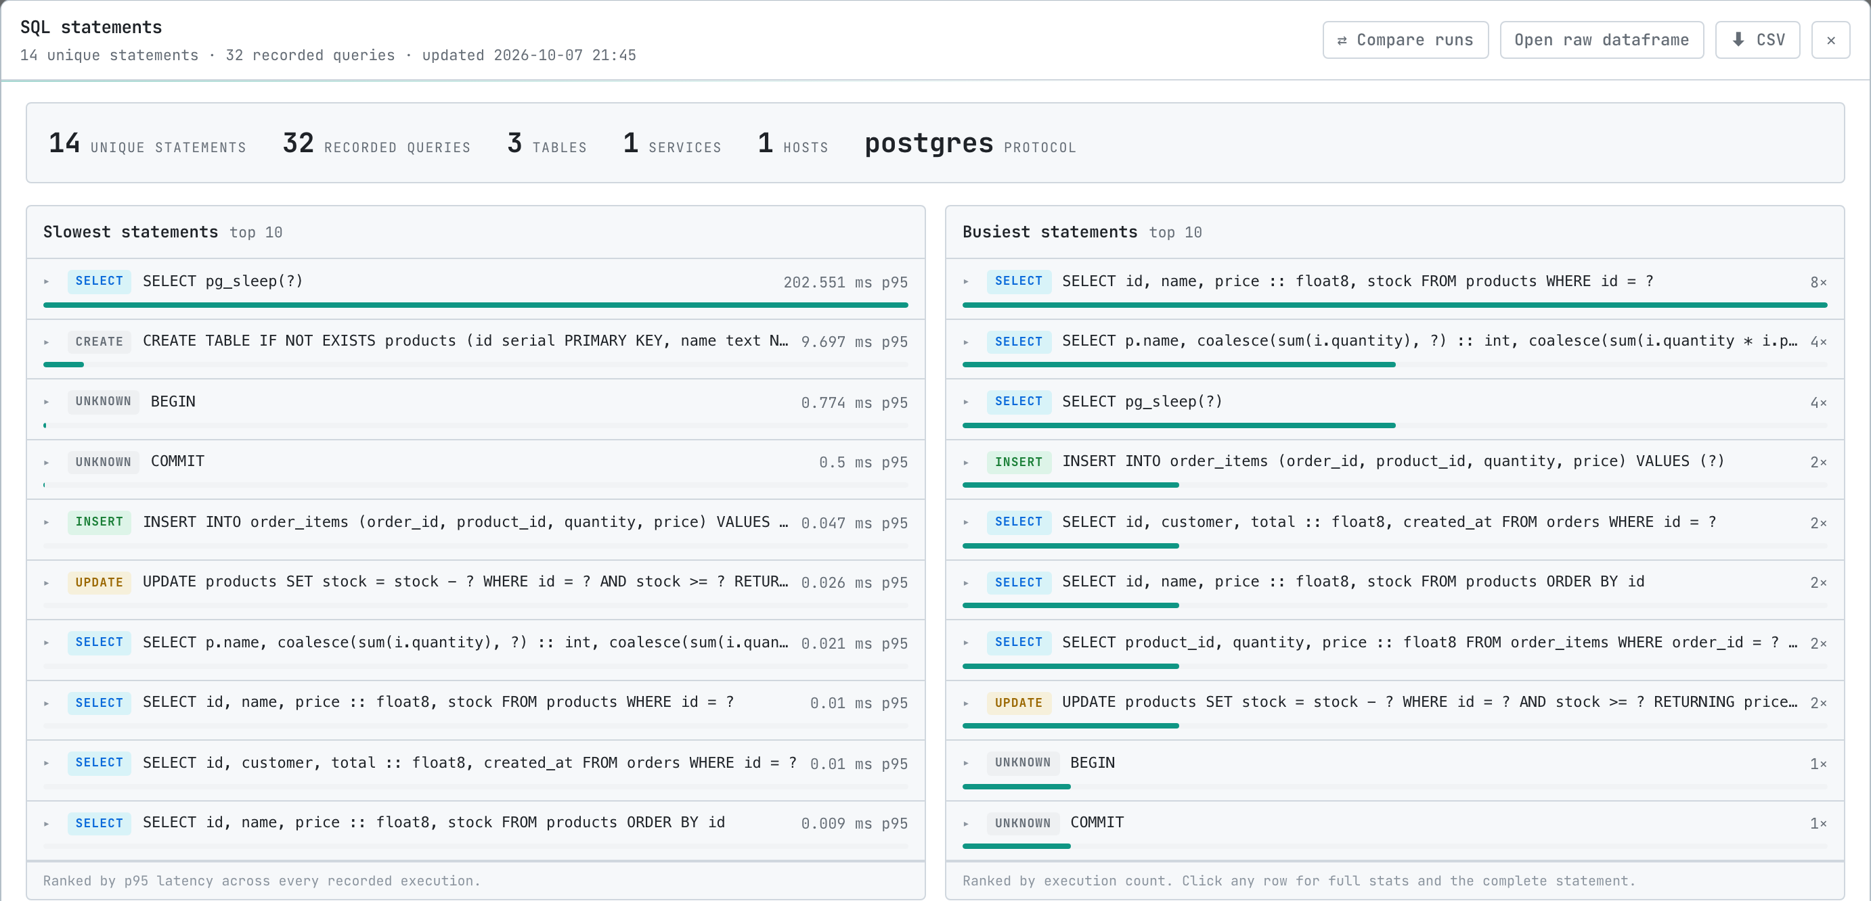
Task: Click the UNKNOWN badge beside busiest BEGIN
Action: click(1023, 762)
